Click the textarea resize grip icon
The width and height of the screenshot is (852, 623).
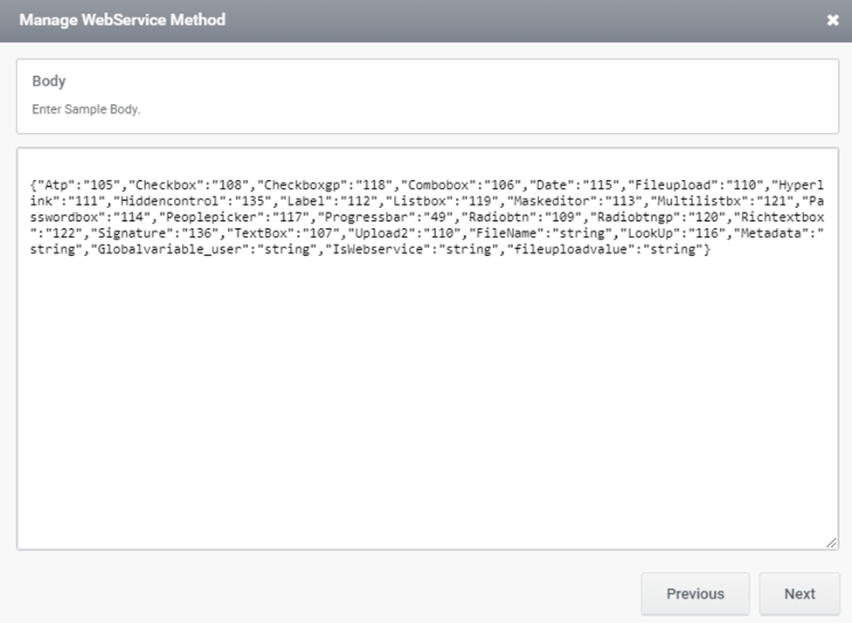pos(831,542)
